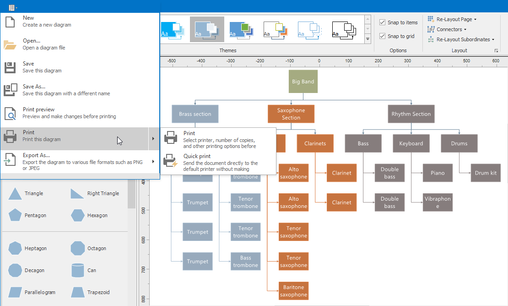Click the New document icon
This screenshot has height=306, width=508.
(10, 22)
